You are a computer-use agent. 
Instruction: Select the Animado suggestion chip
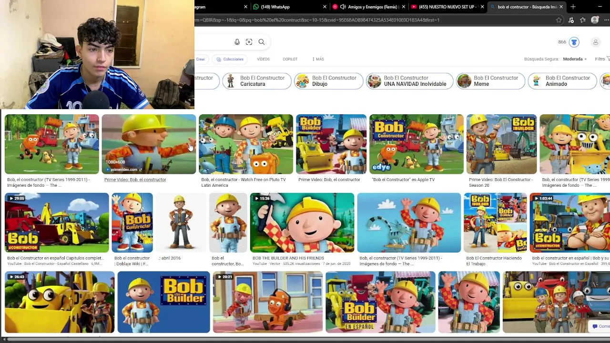(562, 81)
